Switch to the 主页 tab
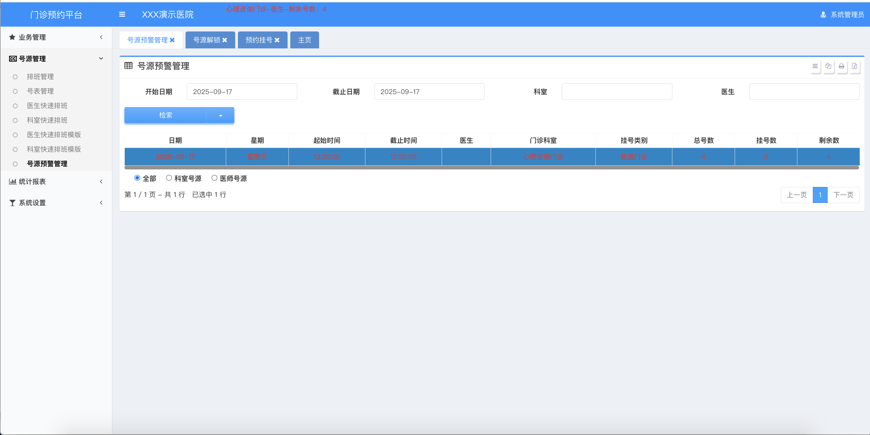The width and height of the screenshot is (870, 435). click(x=304, y=40)
